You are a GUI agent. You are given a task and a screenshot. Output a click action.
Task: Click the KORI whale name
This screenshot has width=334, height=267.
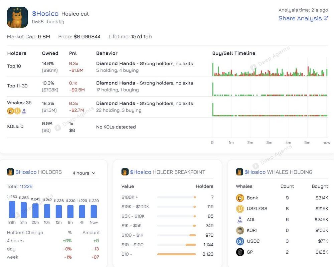[x=252, y=230]
